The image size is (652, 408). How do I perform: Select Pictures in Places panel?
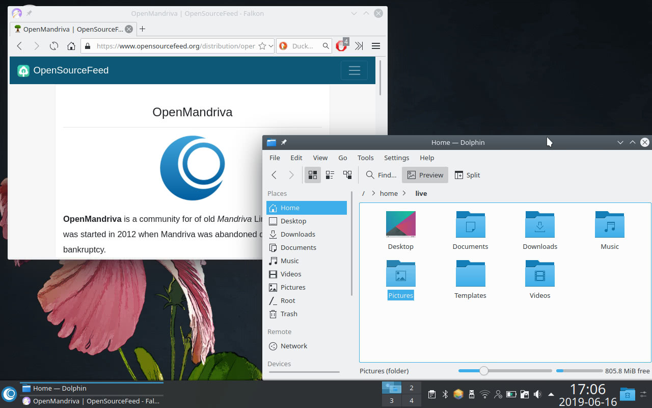point(307,287)
